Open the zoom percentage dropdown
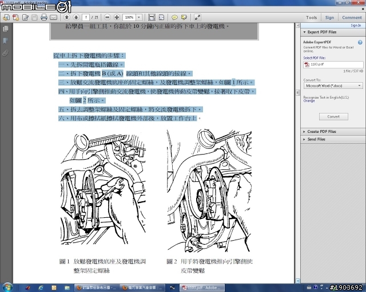 (138, 18)
